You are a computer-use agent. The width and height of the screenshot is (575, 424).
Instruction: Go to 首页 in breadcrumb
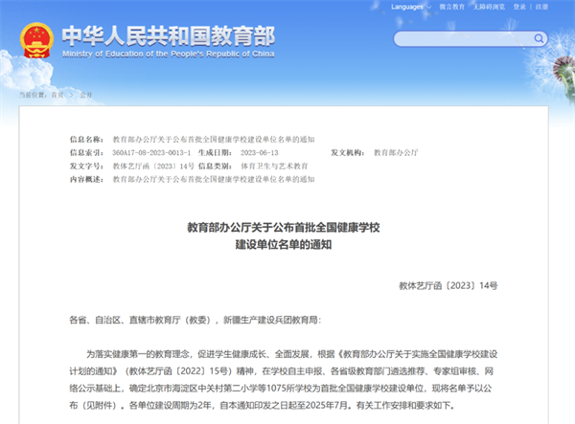[57, 95]
